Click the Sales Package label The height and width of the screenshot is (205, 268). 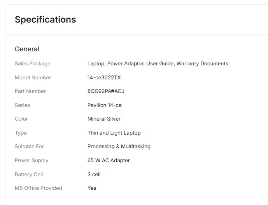(x=33, y=63)
